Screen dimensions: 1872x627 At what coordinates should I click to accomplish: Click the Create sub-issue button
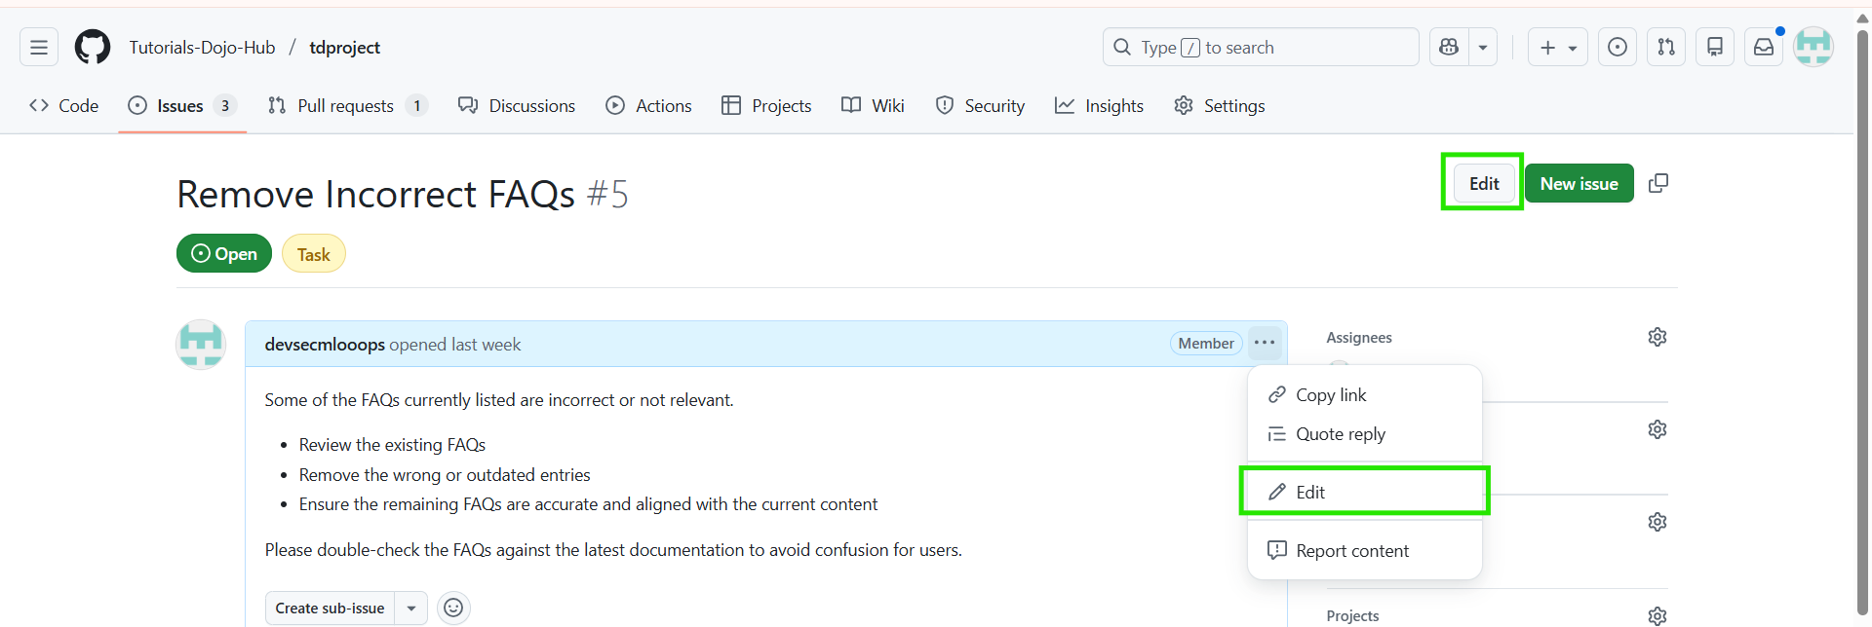coord(330,608)
